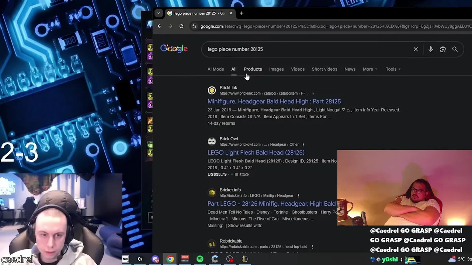Start voice search with the microphone

click(430, 49)
